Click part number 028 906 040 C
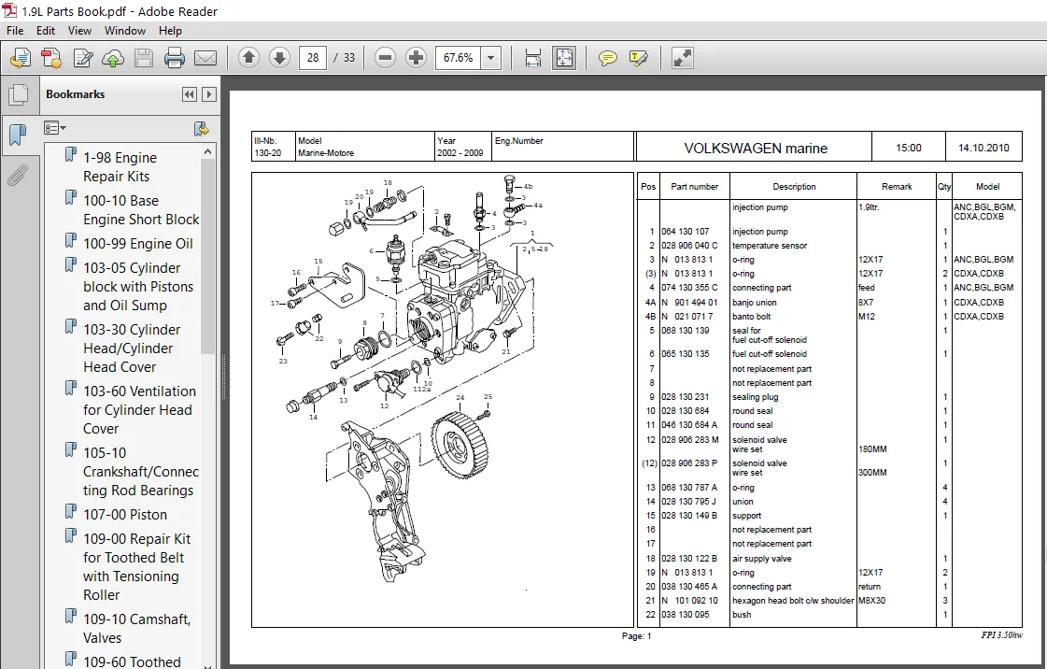Viewport: 1047px width, 669px height. pos(689,246)
